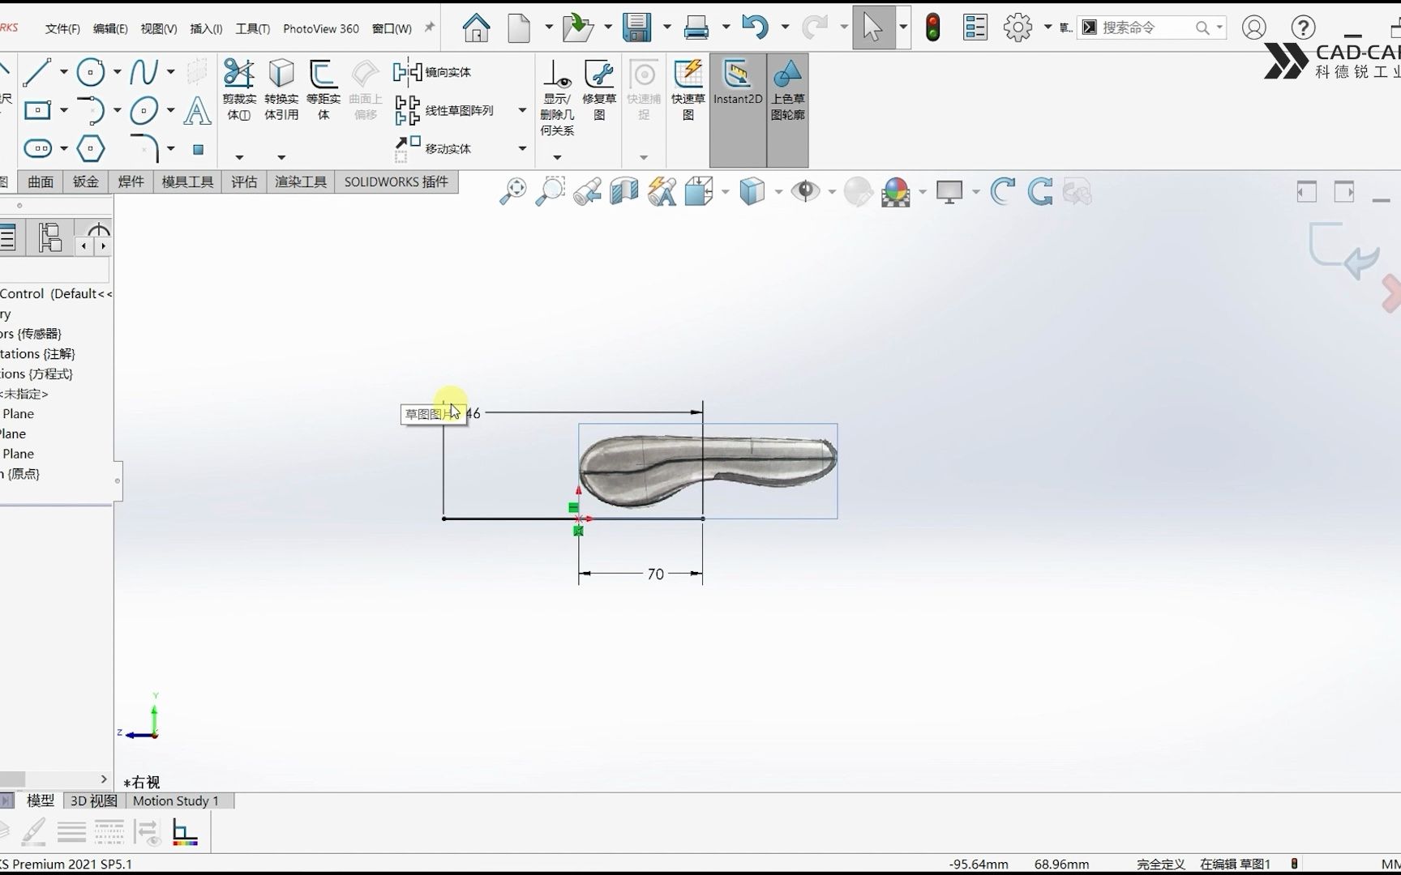The height and width of the screenshot is (875, 1401).
Task: Open Display/Delete Relations (显示/删除几何关系)
Action: pos(557,97)
